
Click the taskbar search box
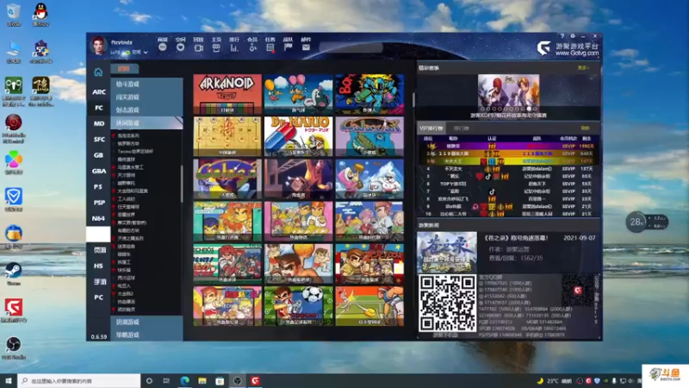coord(79,380)
